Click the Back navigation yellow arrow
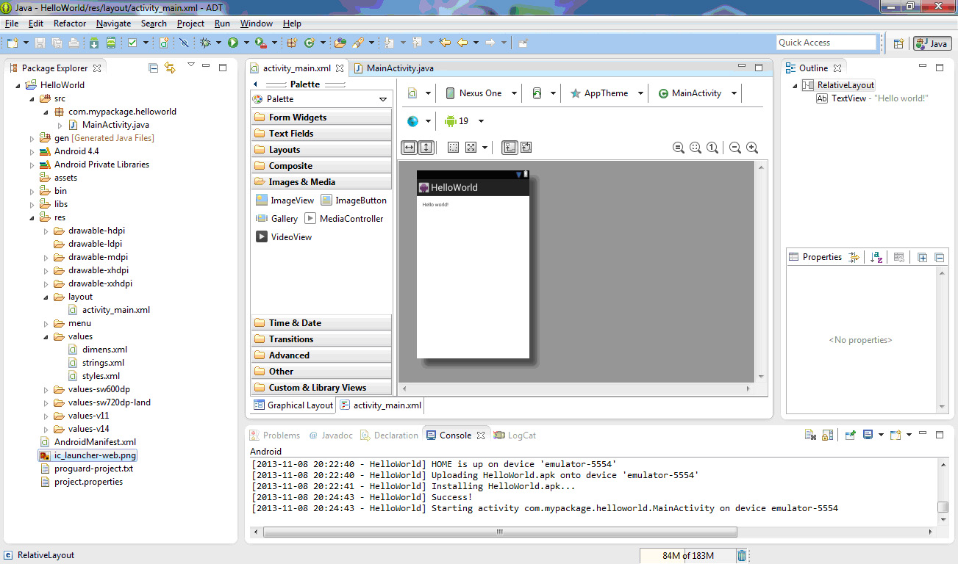This screenshot has height=564, width=958. pyautogui.click(x=462, y=43)
